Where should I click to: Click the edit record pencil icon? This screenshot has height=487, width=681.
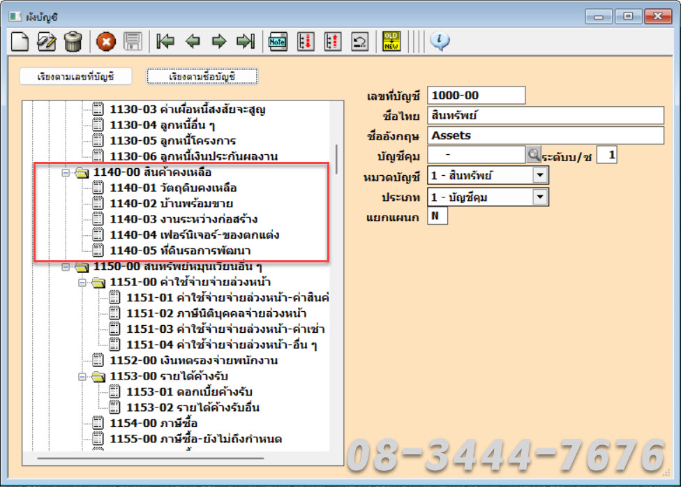click(x=47, y=42)
